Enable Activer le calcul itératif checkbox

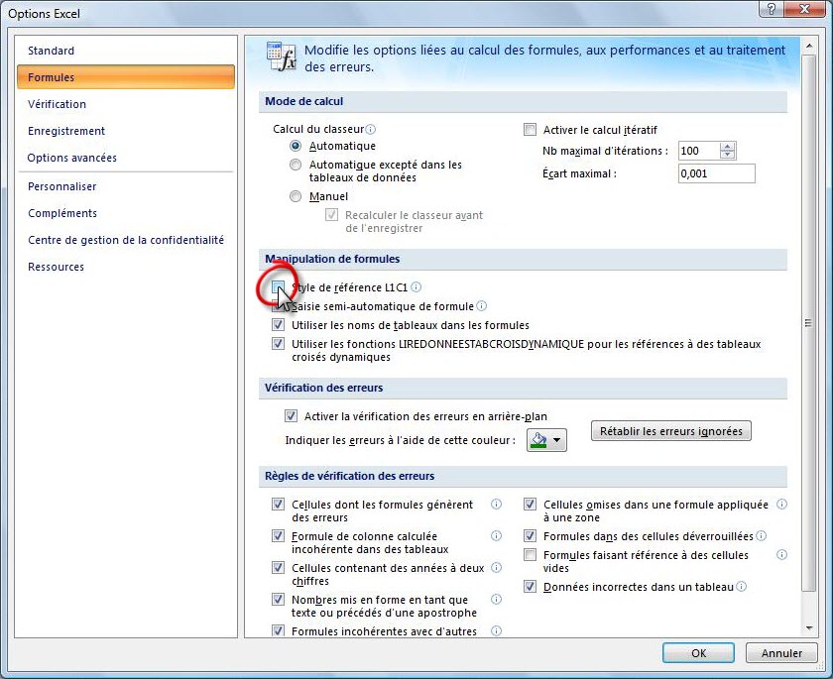tap(530, 130)
